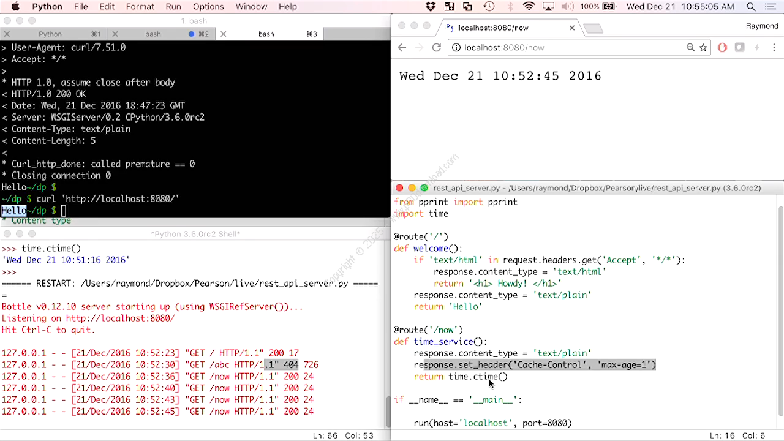The width and height of the screenshot is (784, 441).
Task: Open the AirPlay display menu
Action: [x=549, y=7]
